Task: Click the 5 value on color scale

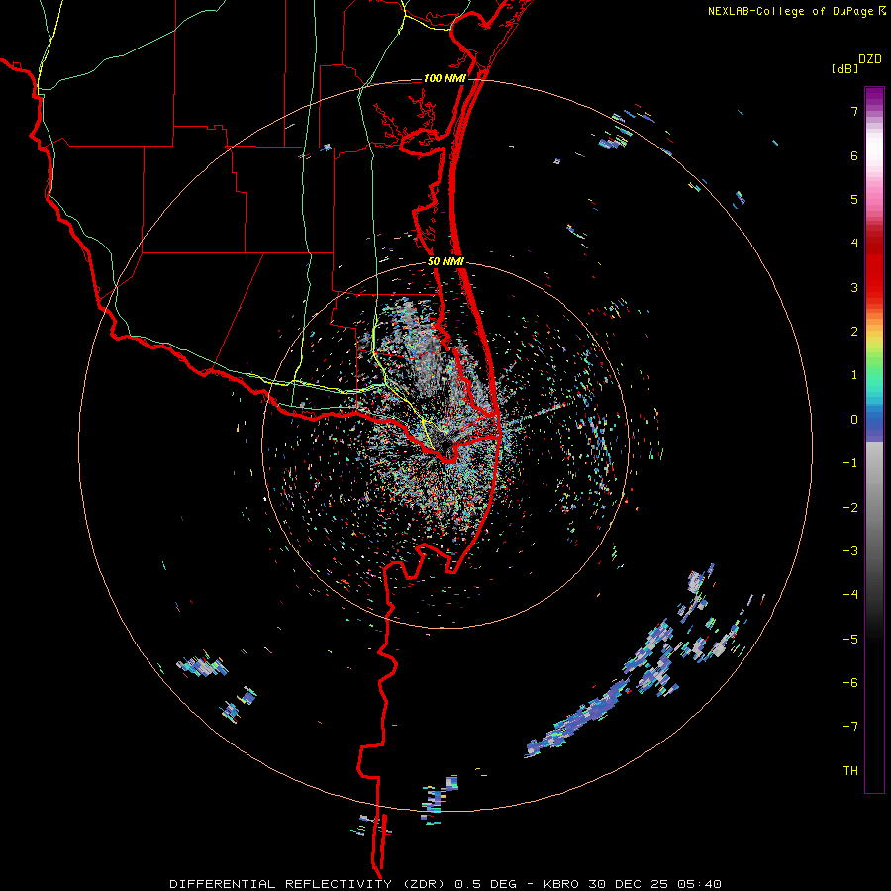Action: pos(854,199)
